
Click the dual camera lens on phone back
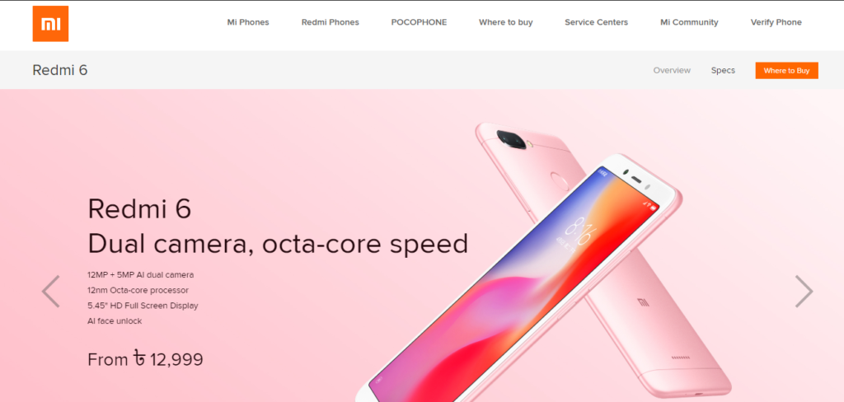point(511,139)
